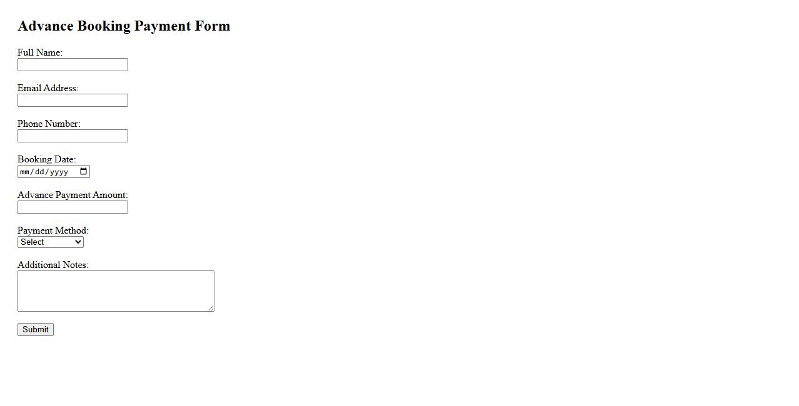Click into the Phone Number field
799x406 pixels.
tap(73, 136)
